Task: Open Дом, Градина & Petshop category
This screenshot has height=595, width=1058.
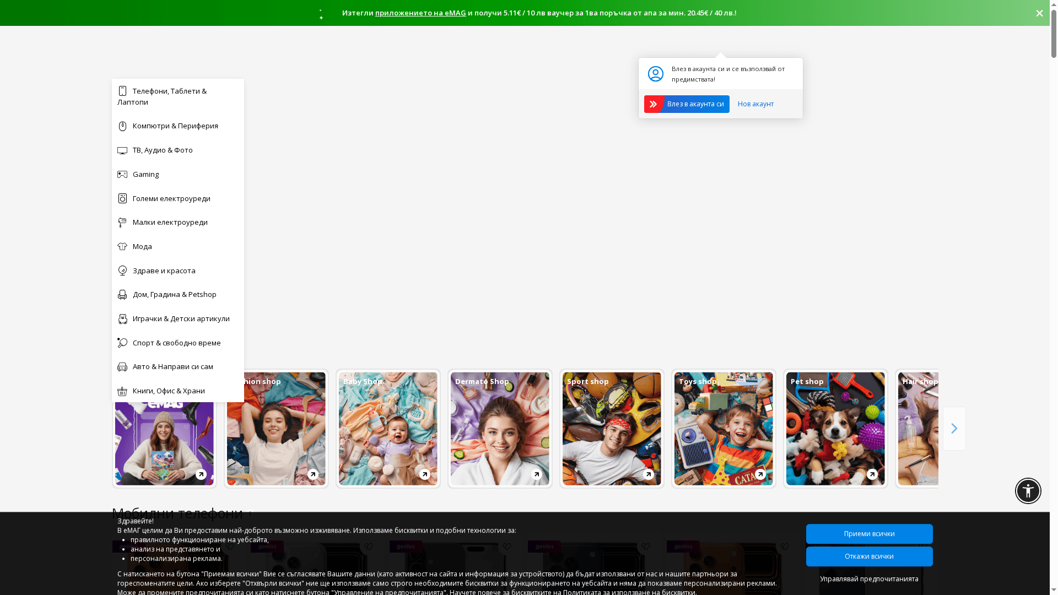Action: click(x=178, y=295)
